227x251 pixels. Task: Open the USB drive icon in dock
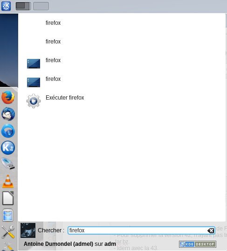click(x=8, y=164)
